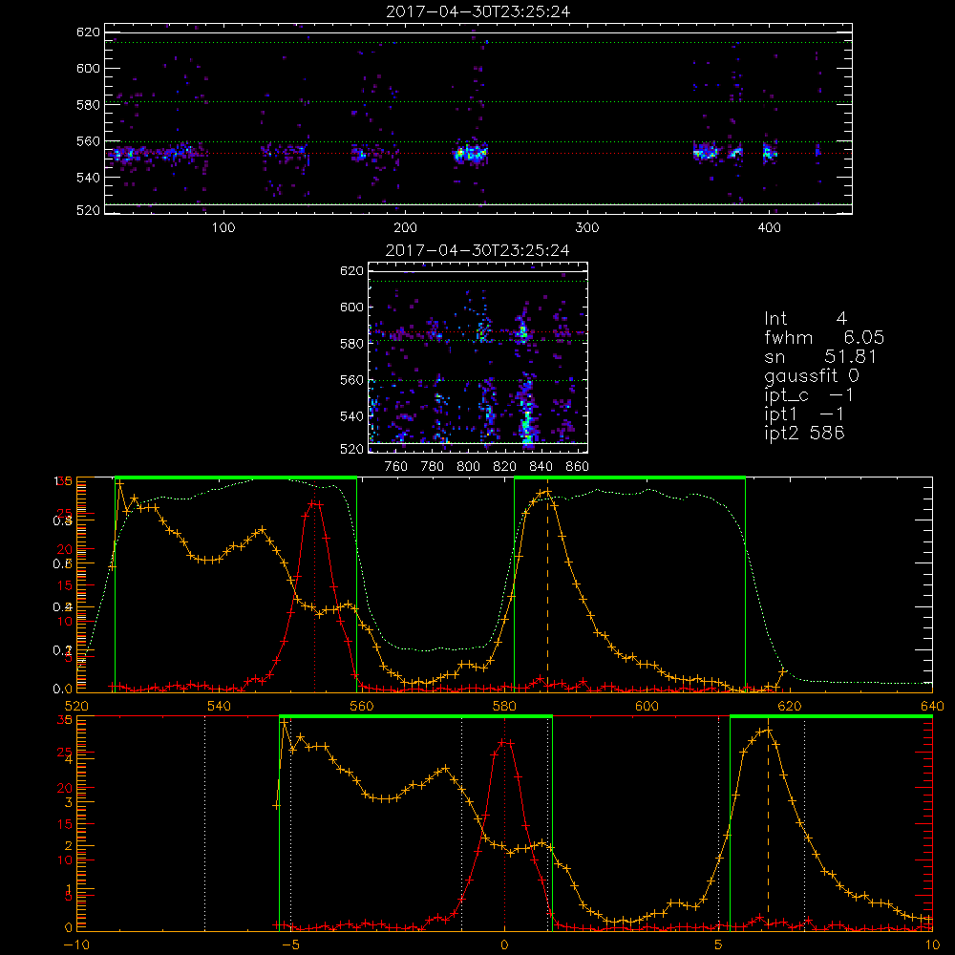Click the 'sn 51.81' value
The height and width of the screenshot is (955, 955).
click(820, 356)
